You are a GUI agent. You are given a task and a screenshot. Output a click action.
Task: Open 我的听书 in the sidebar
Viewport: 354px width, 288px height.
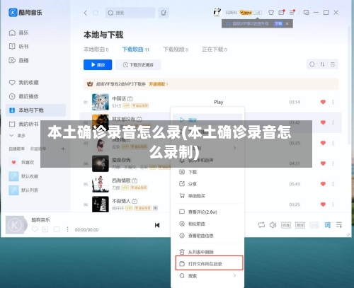tap(23, 124)
